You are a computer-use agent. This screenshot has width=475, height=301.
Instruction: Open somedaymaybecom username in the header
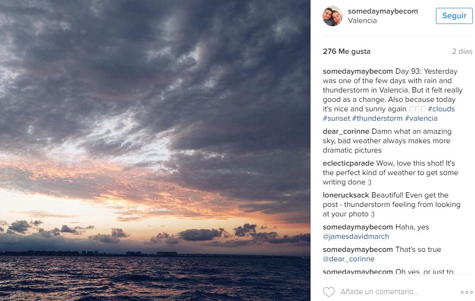(x=383, y=11)
